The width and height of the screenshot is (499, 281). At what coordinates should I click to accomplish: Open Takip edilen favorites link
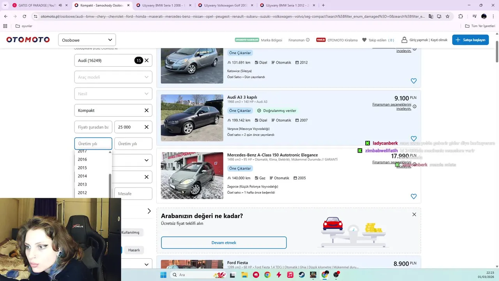click(x=378, y=40)
